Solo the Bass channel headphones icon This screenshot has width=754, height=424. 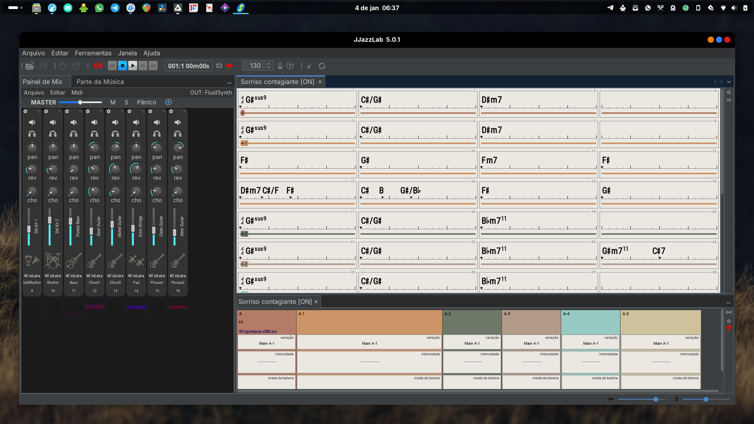(73, 134)
